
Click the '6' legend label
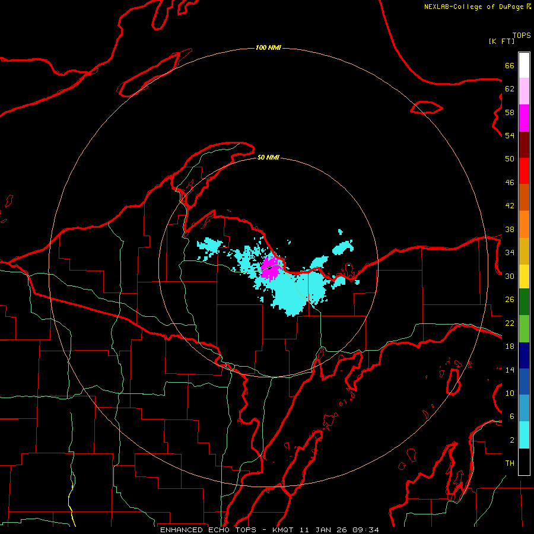pyautogui.click(x=512, y=417)
